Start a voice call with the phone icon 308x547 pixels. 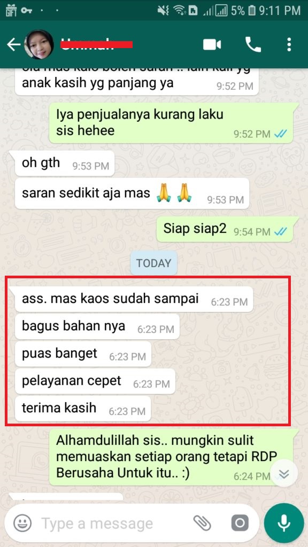pos(253,45)
